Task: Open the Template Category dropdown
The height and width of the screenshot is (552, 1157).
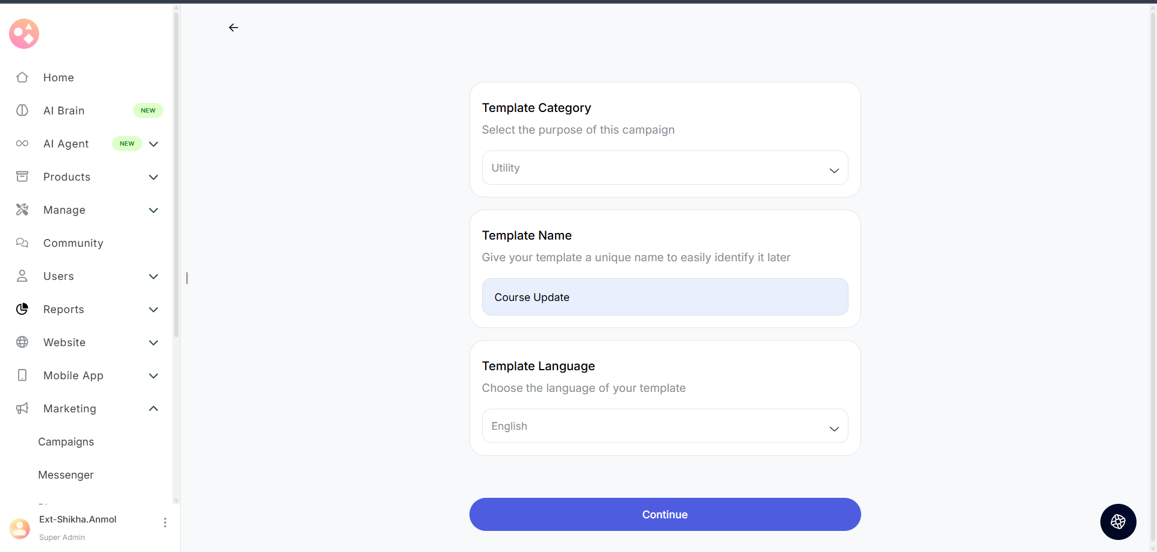Action: coord(665,168)
